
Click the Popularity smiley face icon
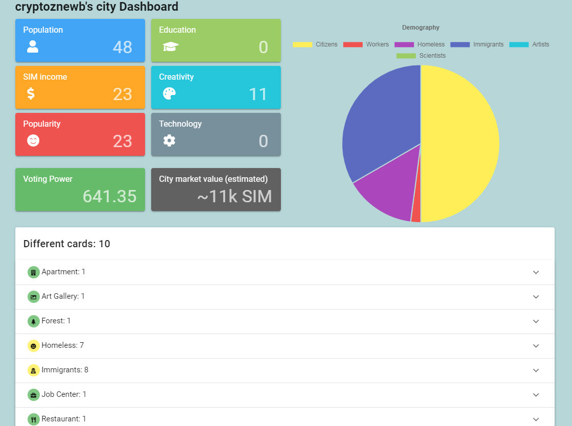[33, 140]
